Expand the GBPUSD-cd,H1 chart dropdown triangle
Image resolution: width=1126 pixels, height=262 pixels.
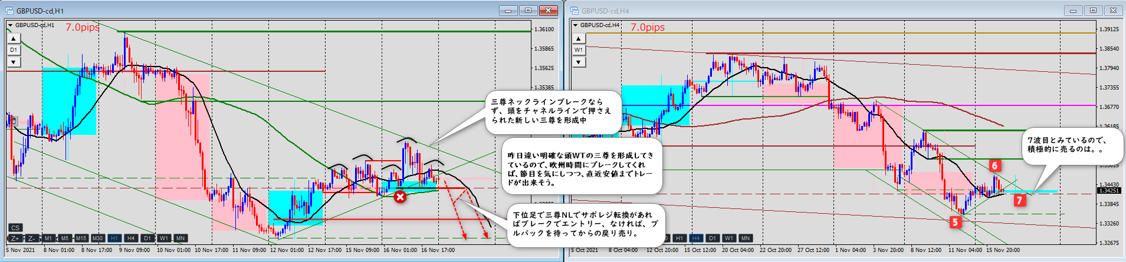coord(11,25)
